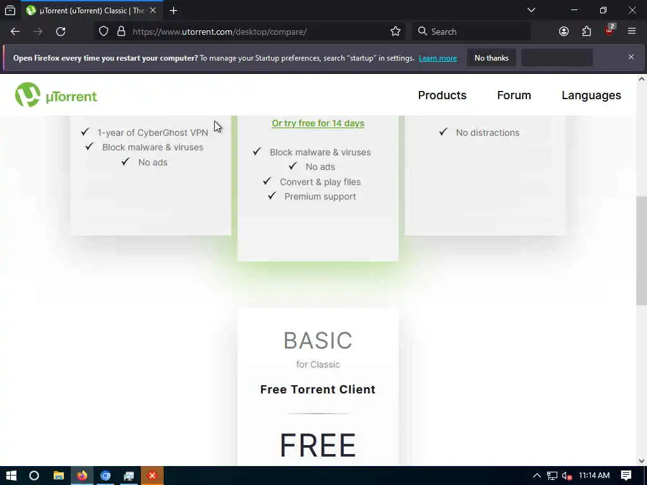
Task: Open the tracking protection shield icon
Action: (104, 32)
